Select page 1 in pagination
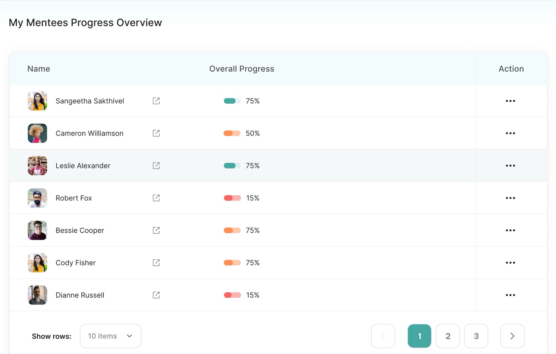 click(x=419, y=336)
